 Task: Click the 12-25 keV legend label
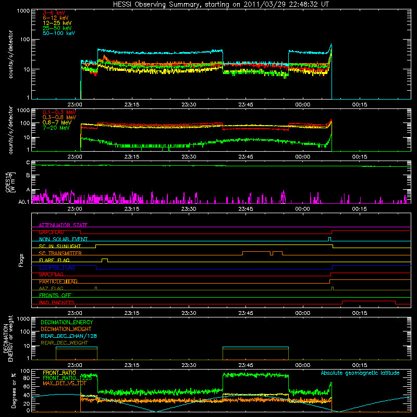pyautogui.click(x=57, y=23)
